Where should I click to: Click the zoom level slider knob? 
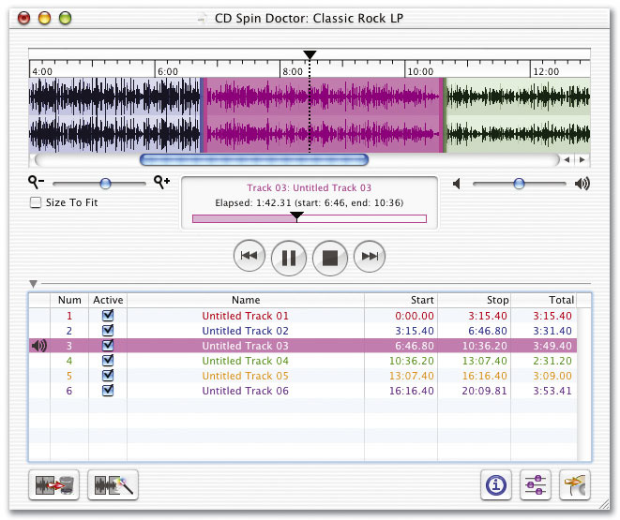point(106,184)
